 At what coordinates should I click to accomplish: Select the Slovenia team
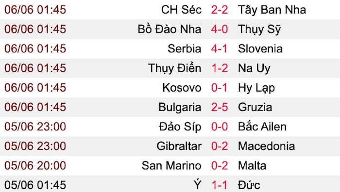coord(260,48)
